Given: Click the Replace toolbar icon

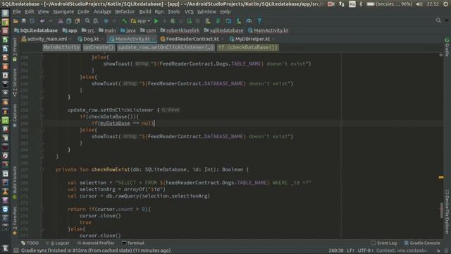Looking at the screenshot, I should click(96, 21).
